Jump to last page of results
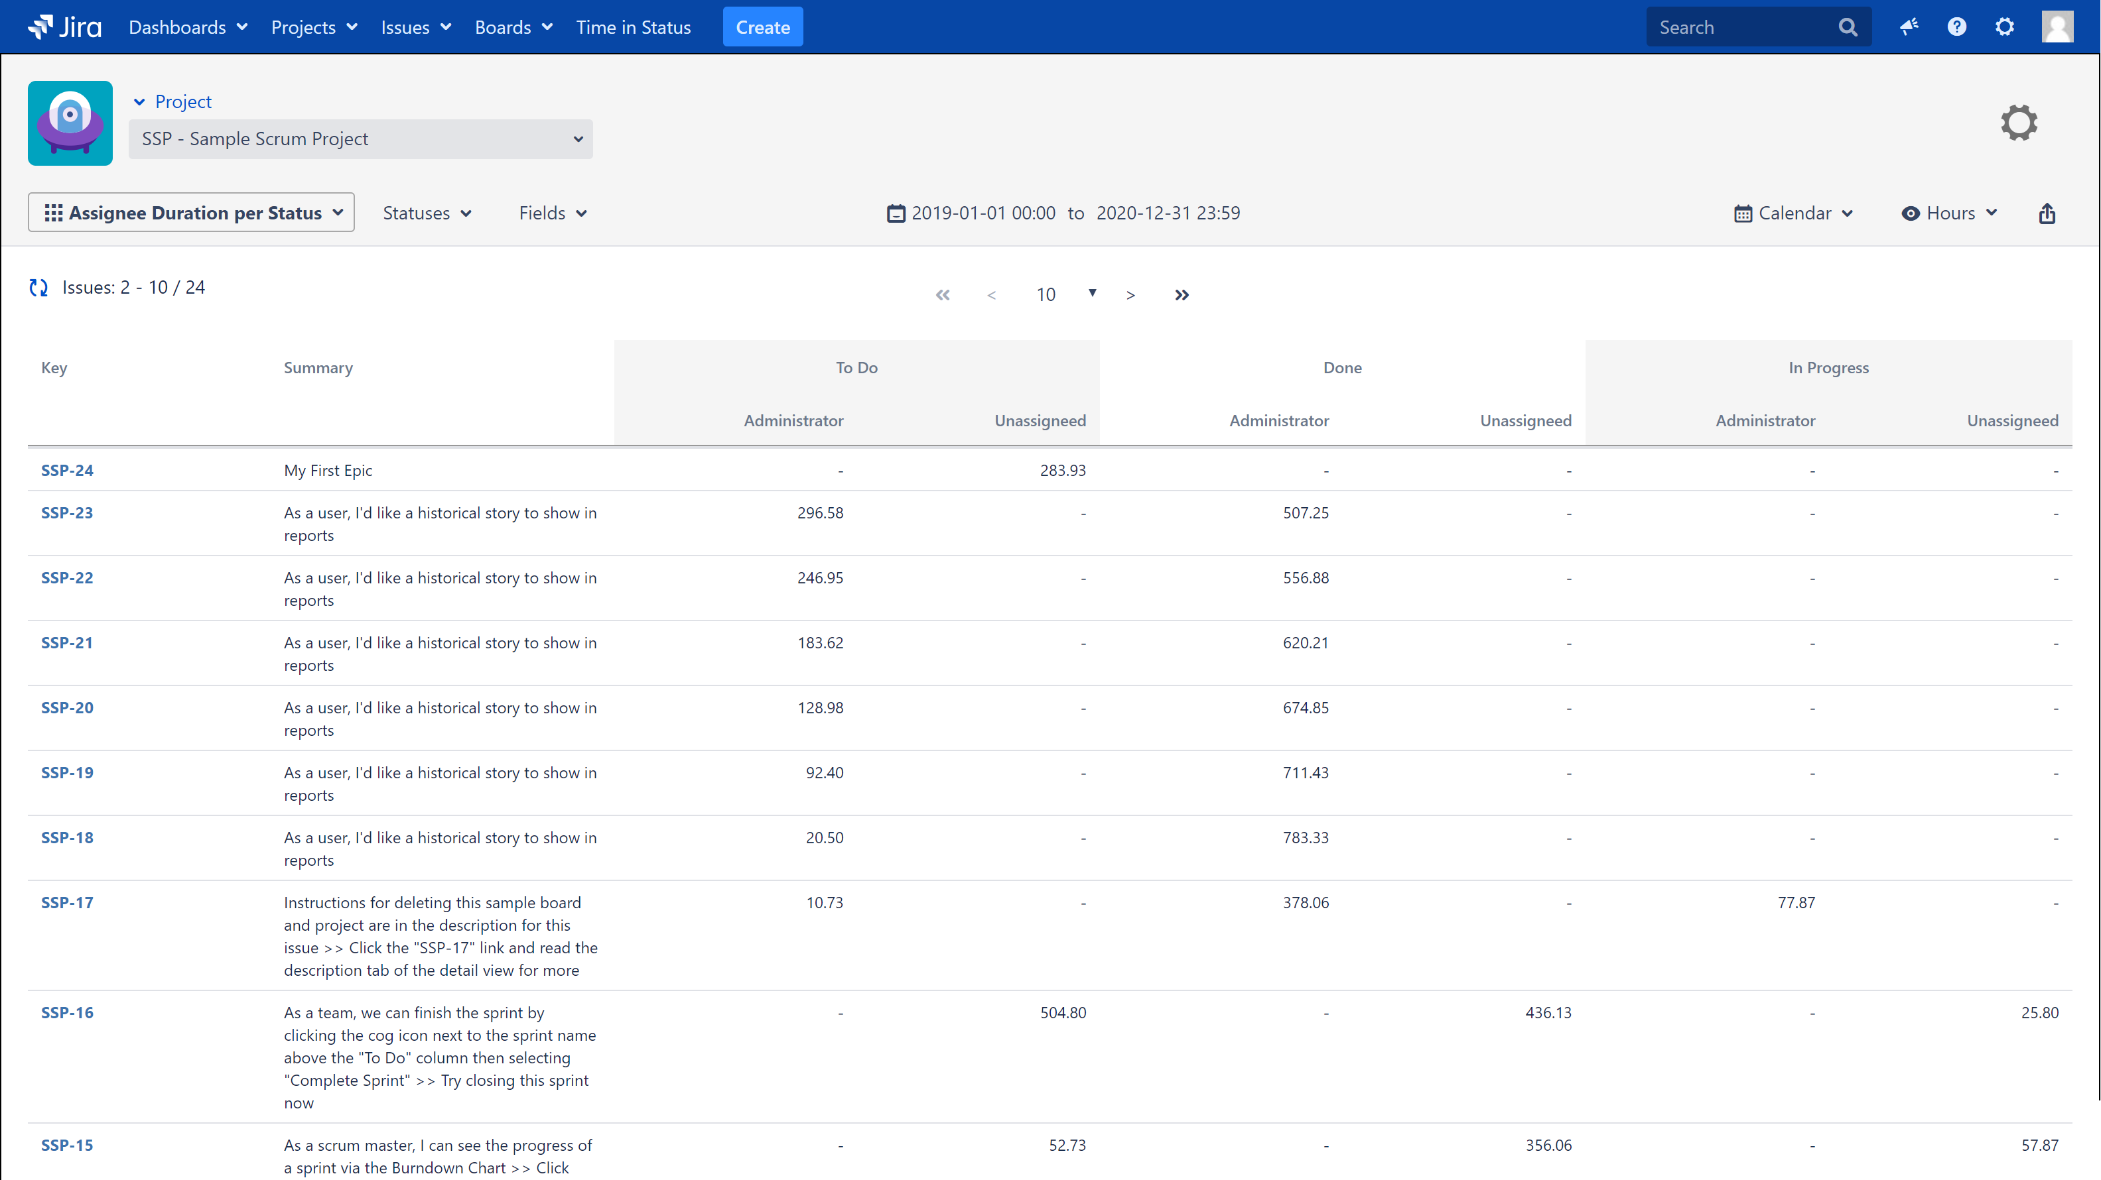This screenshot has height=1180, width=2101. click(1182, 295)
